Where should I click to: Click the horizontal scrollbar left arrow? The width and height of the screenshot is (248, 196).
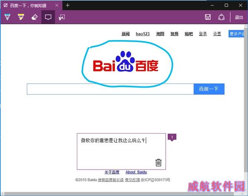[x=2, y=194]
